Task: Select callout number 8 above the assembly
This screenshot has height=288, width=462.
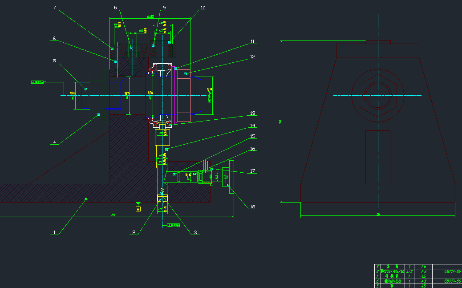Action: [115, 8]
